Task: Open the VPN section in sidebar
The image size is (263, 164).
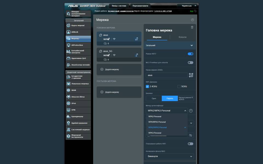Action: pyautogui.click(x=78, y=110)
